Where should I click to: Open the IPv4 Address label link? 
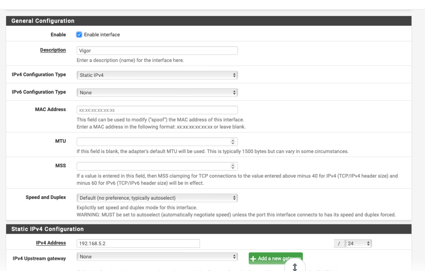[51, 243]
